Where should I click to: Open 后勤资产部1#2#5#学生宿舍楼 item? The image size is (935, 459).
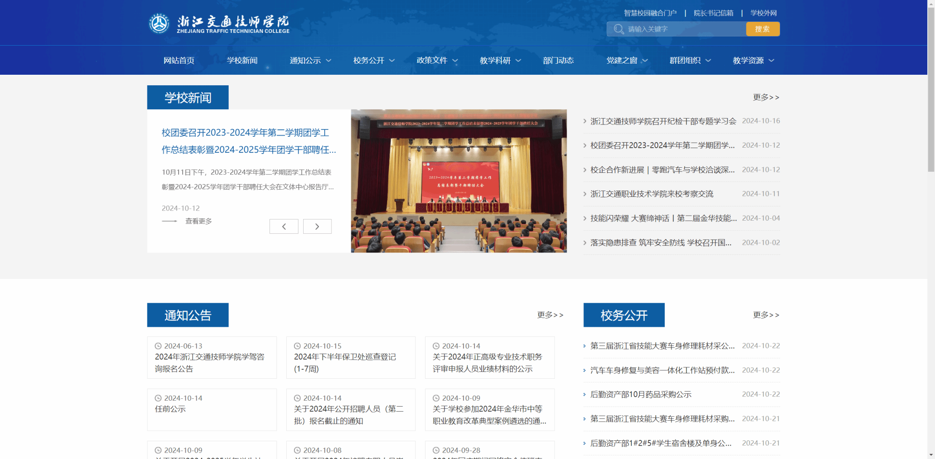661,444
